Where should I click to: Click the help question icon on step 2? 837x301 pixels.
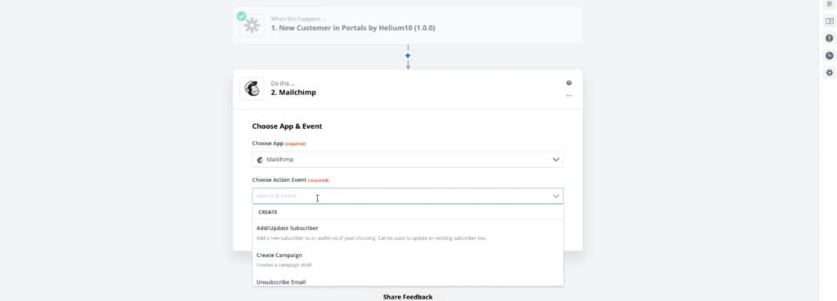[569, 83]
